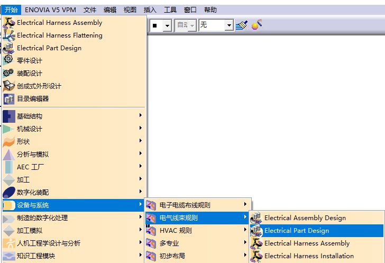Click the 加工 diamond icon
Image resolution: width=385 pixels, height=263 pixels.
tap(9, 180)
